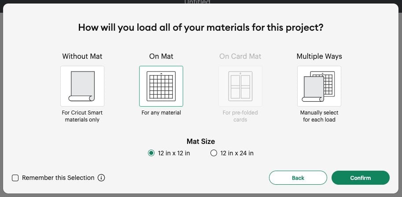
Task: Click the "For any material" caption
Action: [161, 113]
